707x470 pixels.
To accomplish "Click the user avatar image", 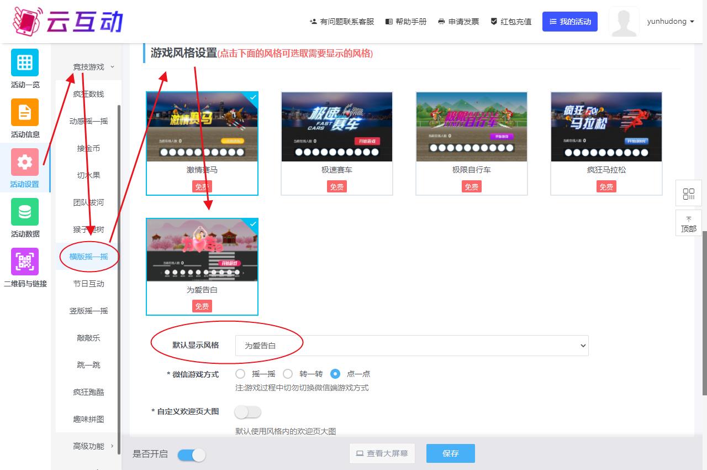I will [624, 22].
